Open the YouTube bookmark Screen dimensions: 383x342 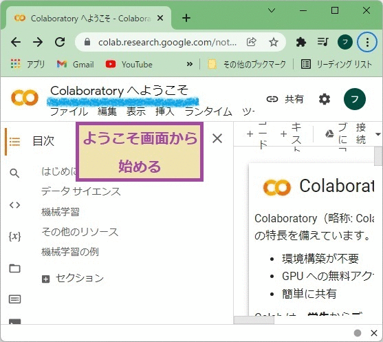coord(129,64)
